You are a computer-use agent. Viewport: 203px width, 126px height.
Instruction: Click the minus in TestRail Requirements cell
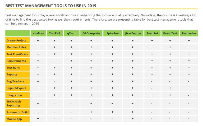coord(54,61)
